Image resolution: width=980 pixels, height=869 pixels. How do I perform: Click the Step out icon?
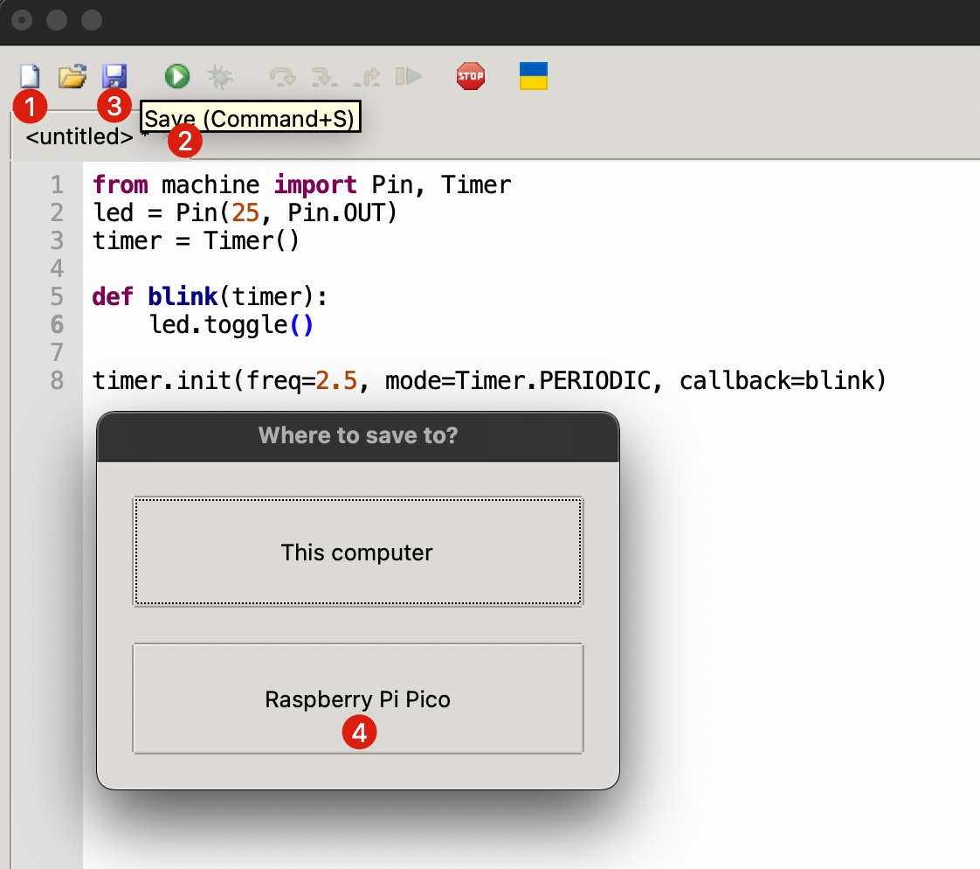click(367, 77)
